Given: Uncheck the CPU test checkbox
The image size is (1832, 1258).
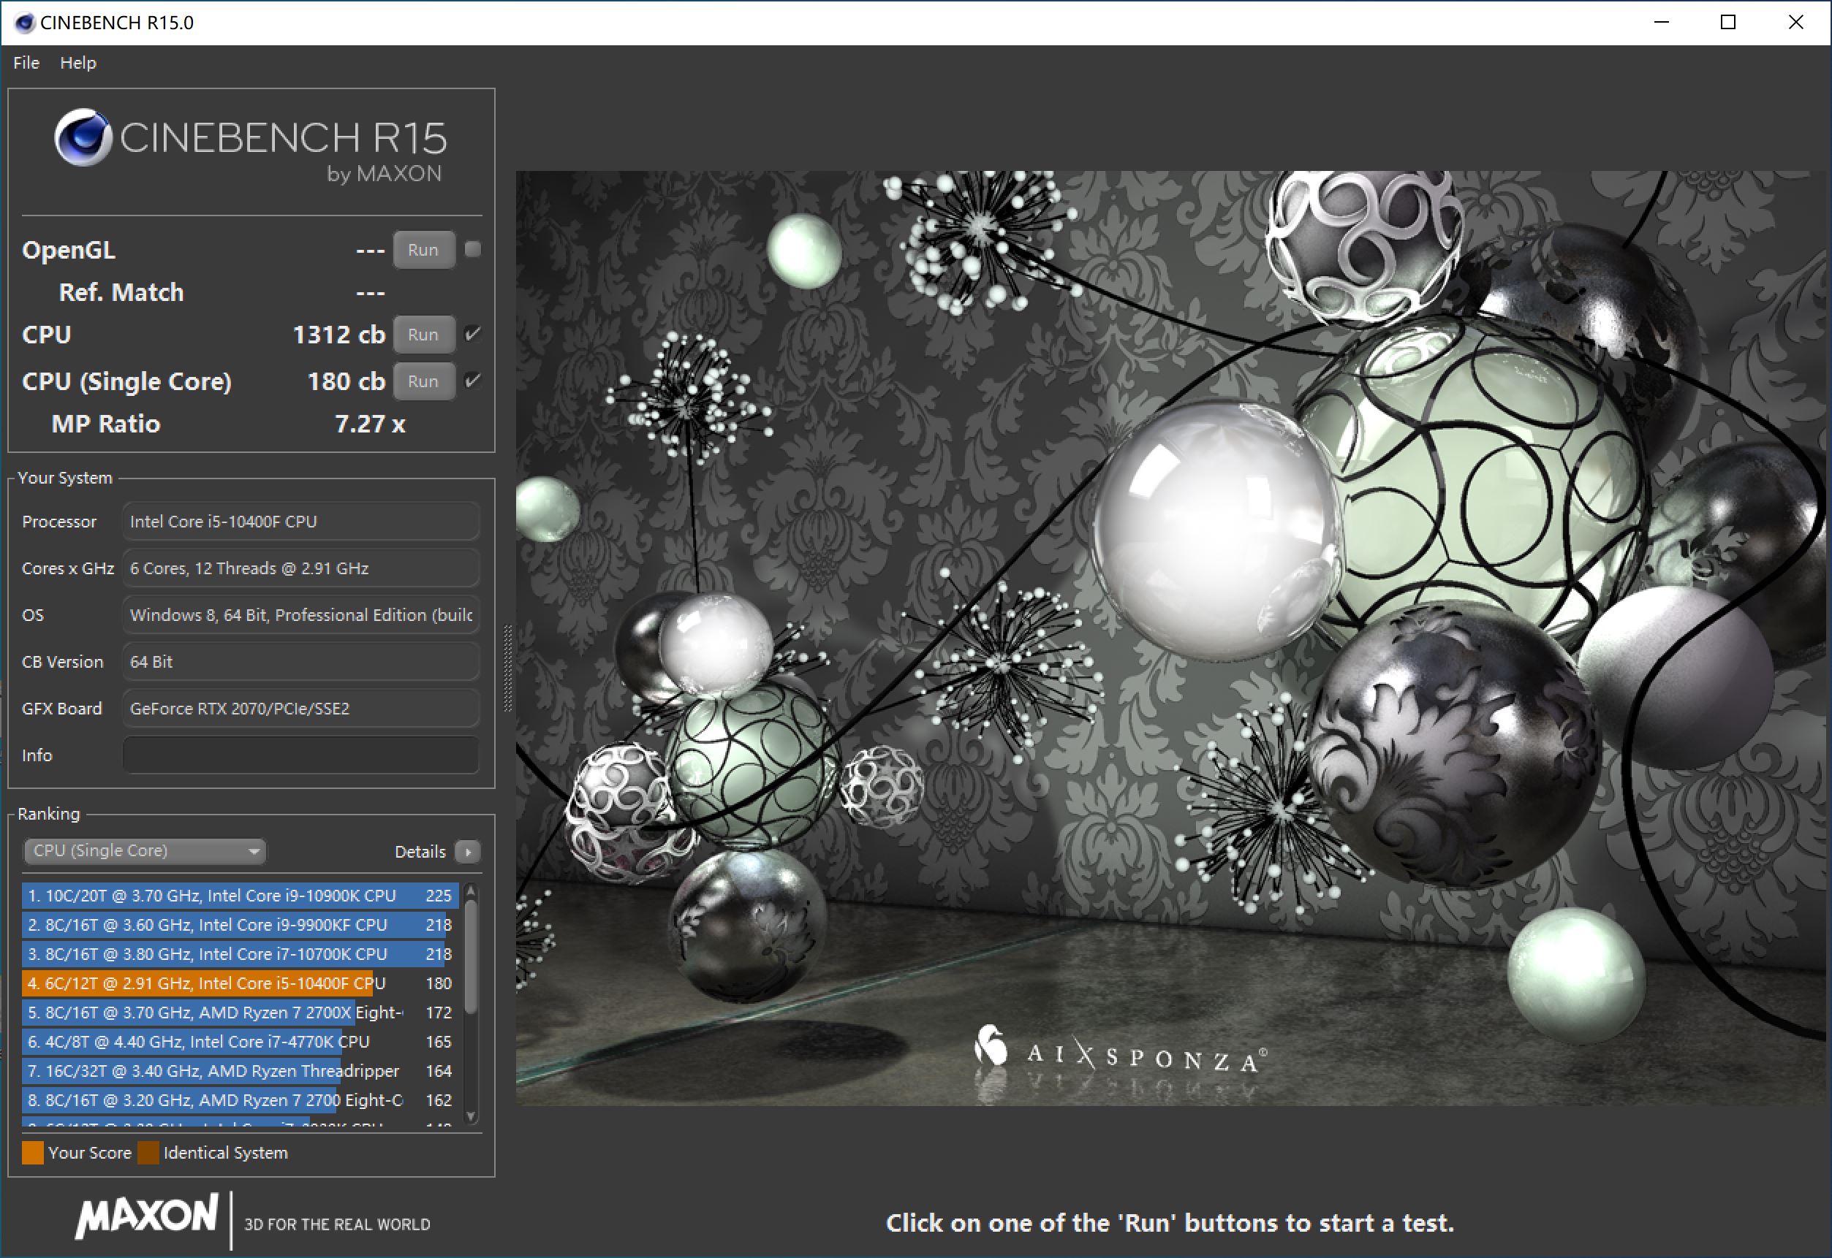Looking at the screenshot, I should pos(472,333).
